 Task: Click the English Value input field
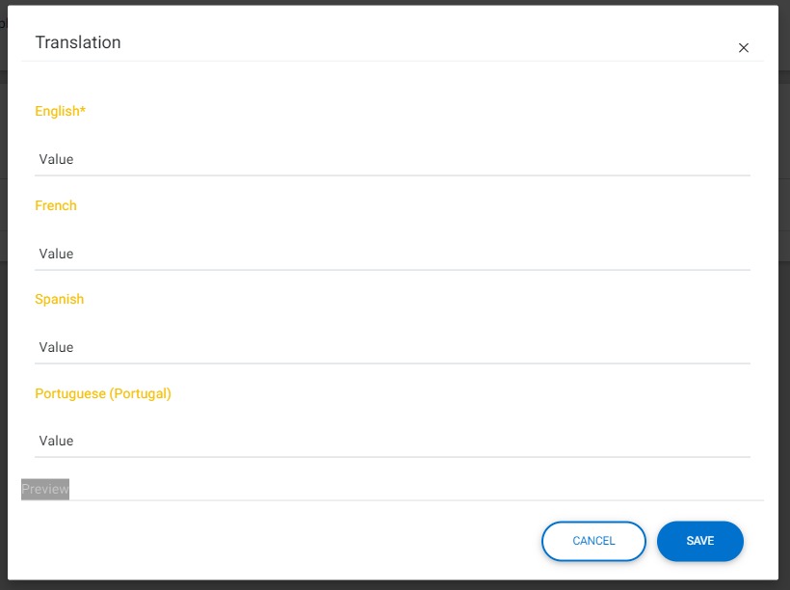pyautogui.click(x=392, y=159)
